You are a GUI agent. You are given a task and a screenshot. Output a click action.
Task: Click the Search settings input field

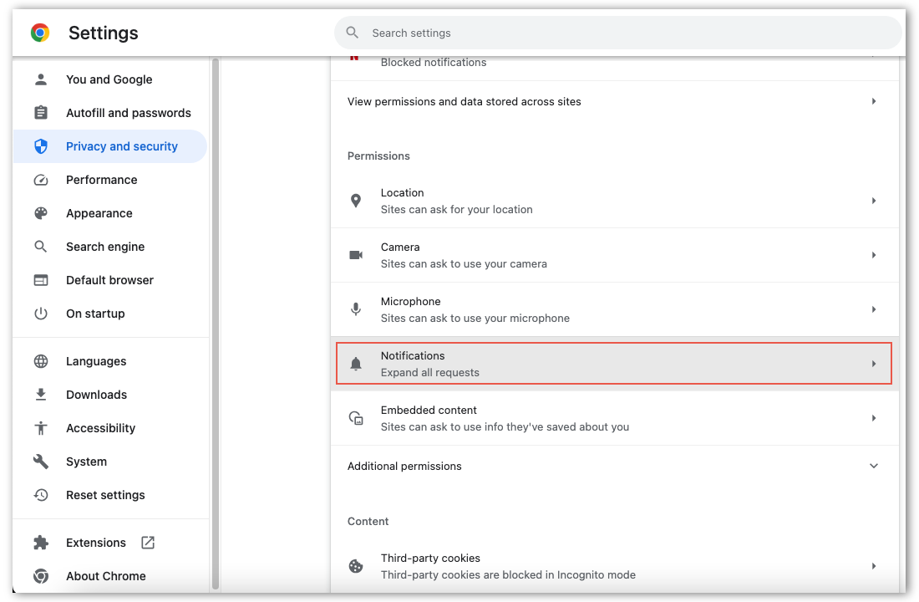pos(618,33)
